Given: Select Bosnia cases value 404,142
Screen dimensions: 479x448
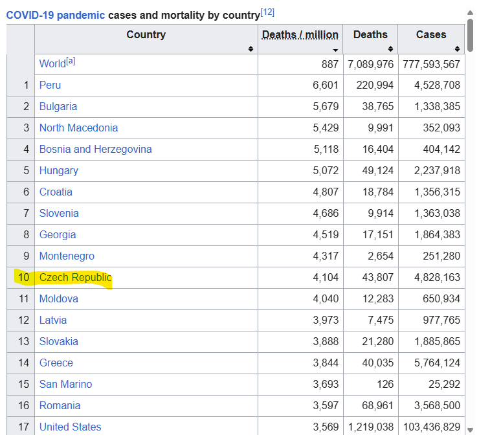Looking at the screenshot, I should coord(441,150).
